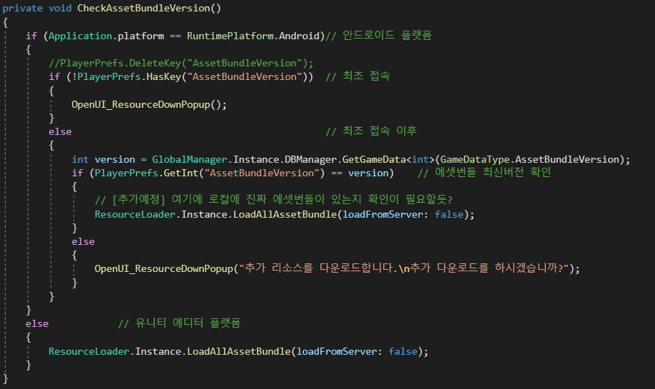655x389 pixels.
Task: Click 'HasKey' in the PlayerPrefs check
Action: pos(163,77)
